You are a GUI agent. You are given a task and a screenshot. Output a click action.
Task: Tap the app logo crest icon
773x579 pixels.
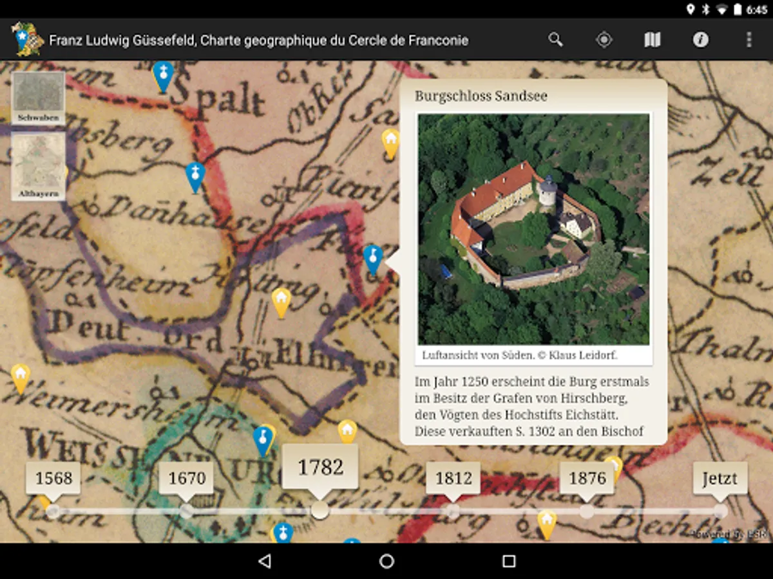[27, 39]
